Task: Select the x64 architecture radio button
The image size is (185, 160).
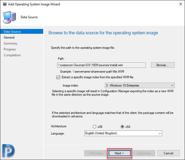Action: tap(122, 126)
